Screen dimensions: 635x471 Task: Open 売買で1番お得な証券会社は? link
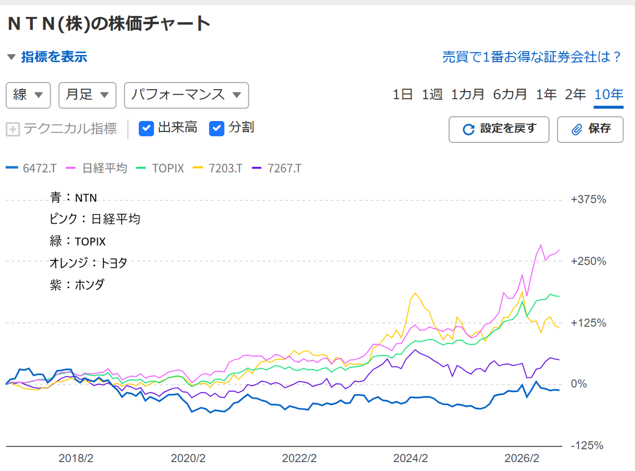(x=532, y=57)
